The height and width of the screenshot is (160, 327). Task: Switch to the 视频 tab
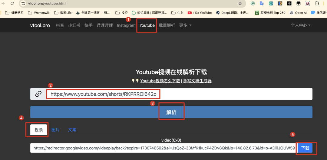(38, 130)
